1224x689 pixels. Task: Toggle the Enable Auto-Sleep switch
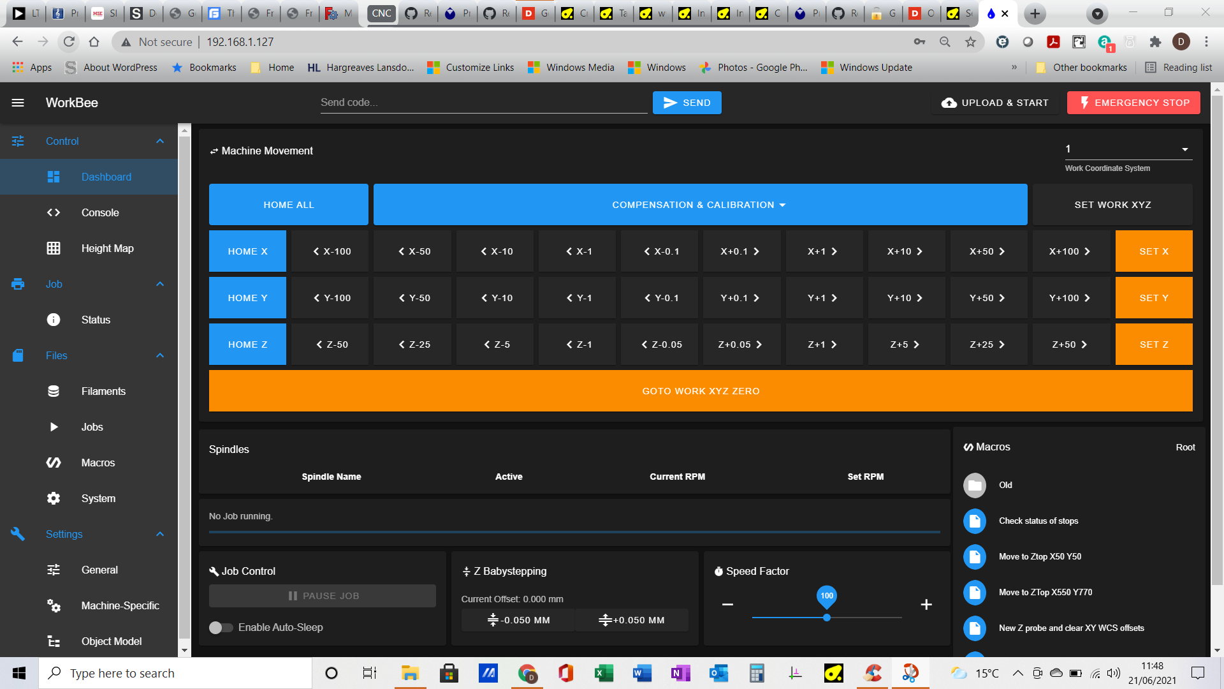[221, 626]
